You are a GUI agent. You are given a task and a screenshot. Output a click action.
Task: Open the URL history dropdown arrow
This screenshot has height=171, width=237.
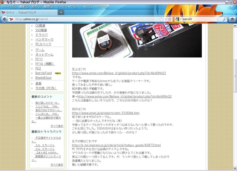click(x=166, y=19)
